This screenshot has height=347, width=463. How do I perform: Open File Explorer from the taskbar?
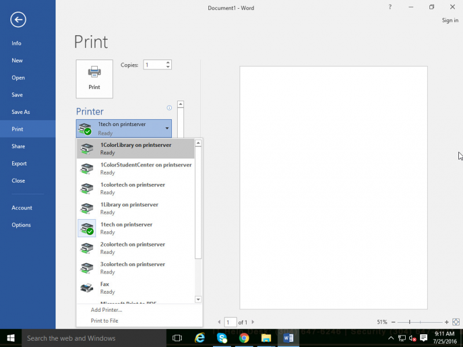point(266,338)
